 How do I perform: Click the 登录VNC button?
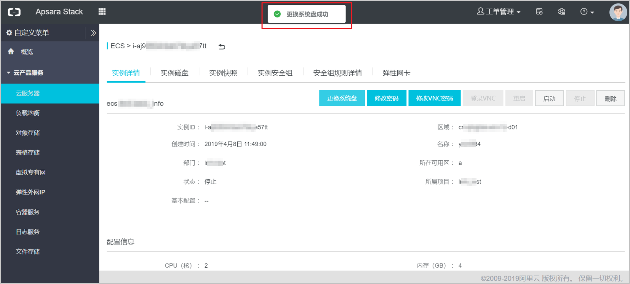[483, 98]
